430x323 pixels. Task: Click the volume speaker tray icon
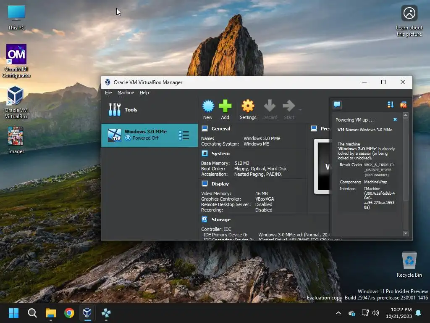pyautogui.click(x=375, y=313)
